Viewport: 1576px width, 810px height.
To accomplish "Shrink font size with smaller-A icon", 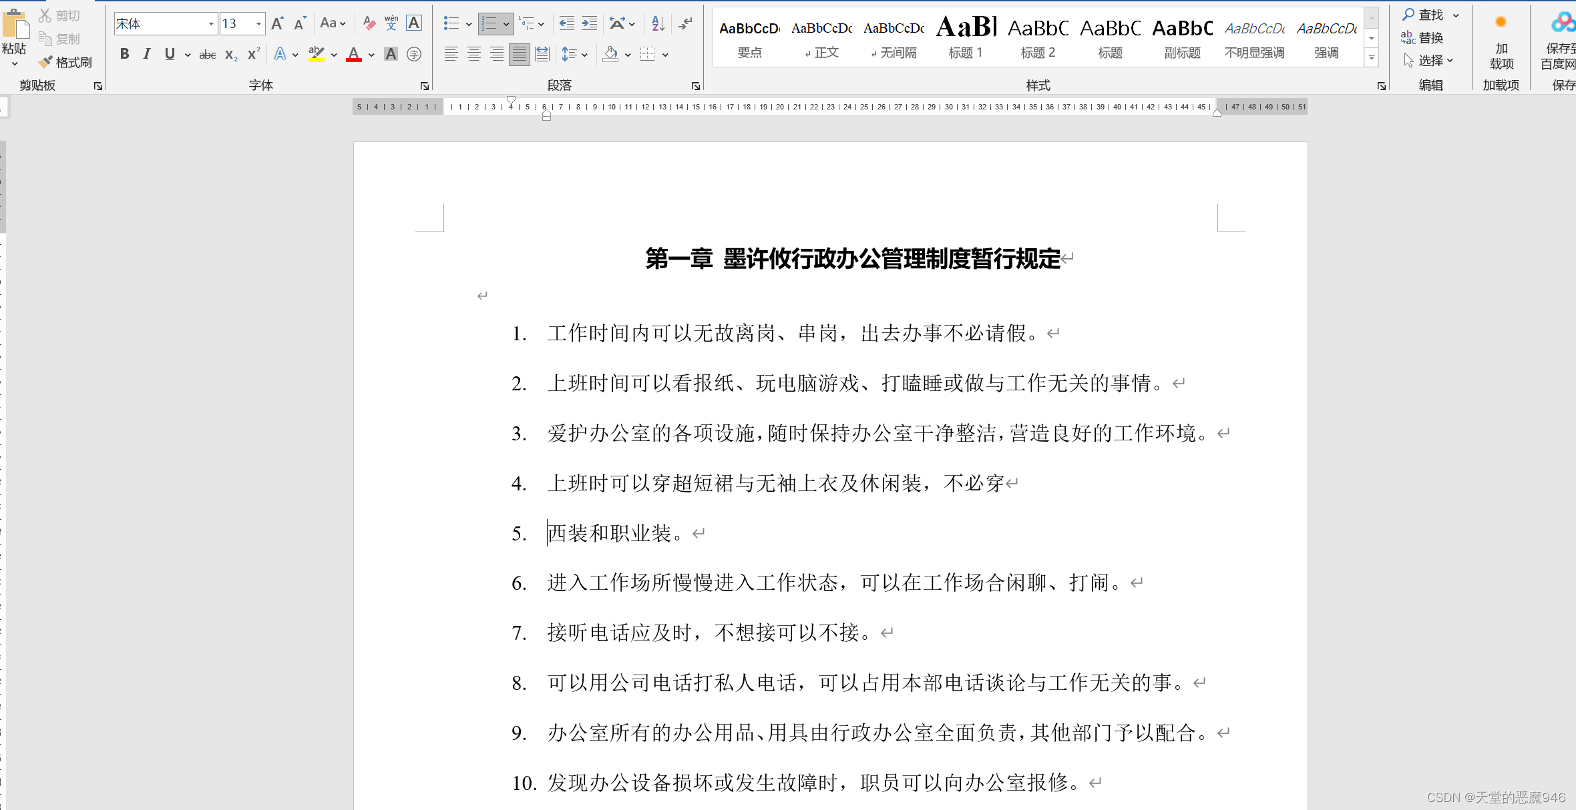I will coord(300,24).
